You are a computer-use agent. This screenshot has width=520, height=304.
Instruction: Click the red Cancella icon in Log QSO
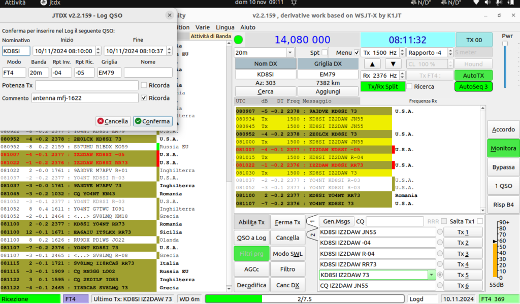[x=101, y=121]
